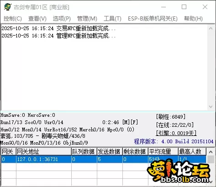
Task: Open the 工具(T) menu
Action: (112, 19)
